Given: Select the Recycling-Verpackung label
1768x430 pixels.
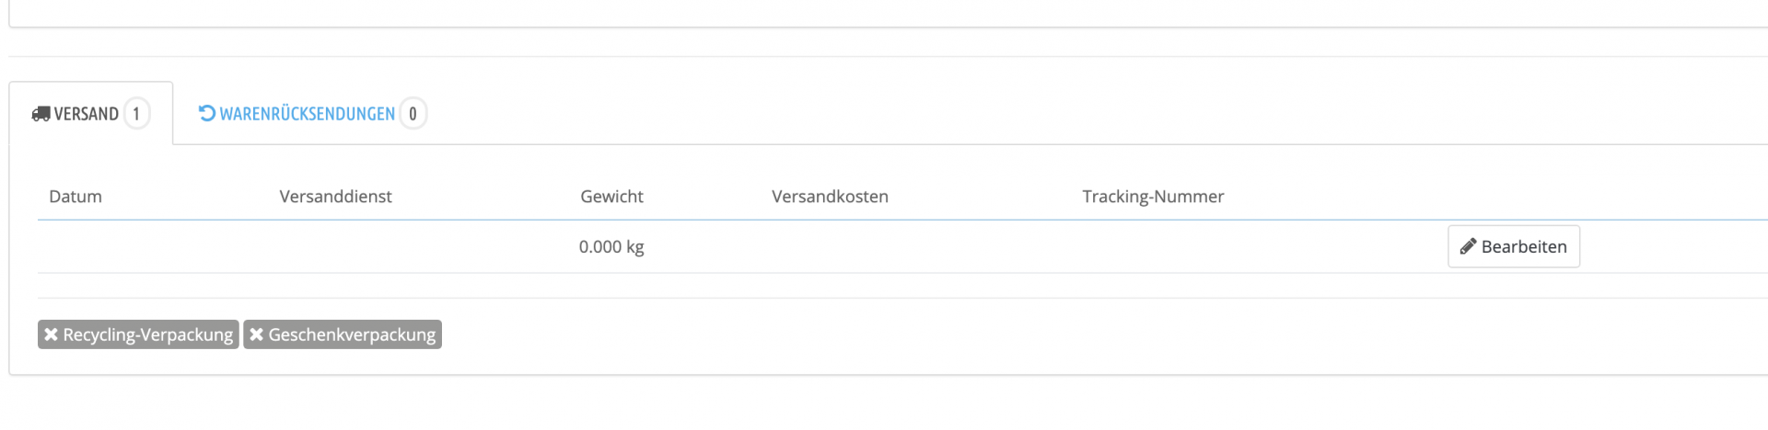Looking at the screenshot, I should 138,334.
